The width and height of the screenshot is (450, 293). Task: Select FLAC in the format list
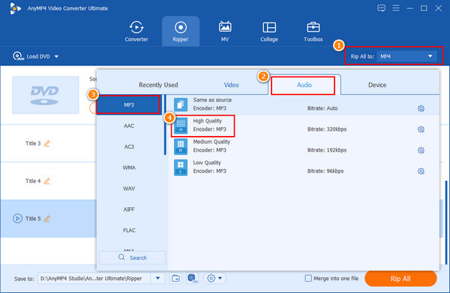point(129,231)
